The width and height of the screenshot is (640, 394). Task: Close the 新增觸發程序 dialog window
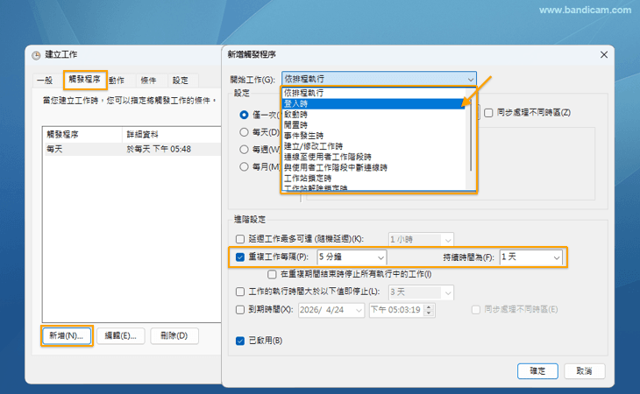click(x=603, y=54)
